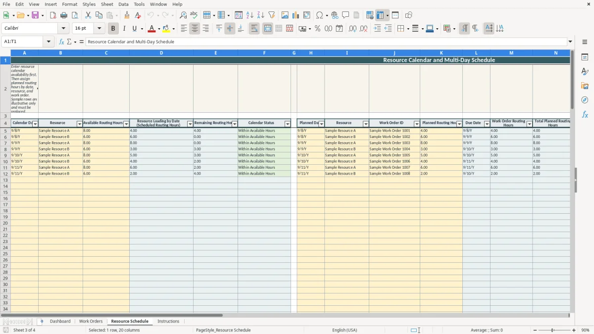Open the Font Size dropdown
The height and width of the screenshot is (334, 594).
(99, 29)
